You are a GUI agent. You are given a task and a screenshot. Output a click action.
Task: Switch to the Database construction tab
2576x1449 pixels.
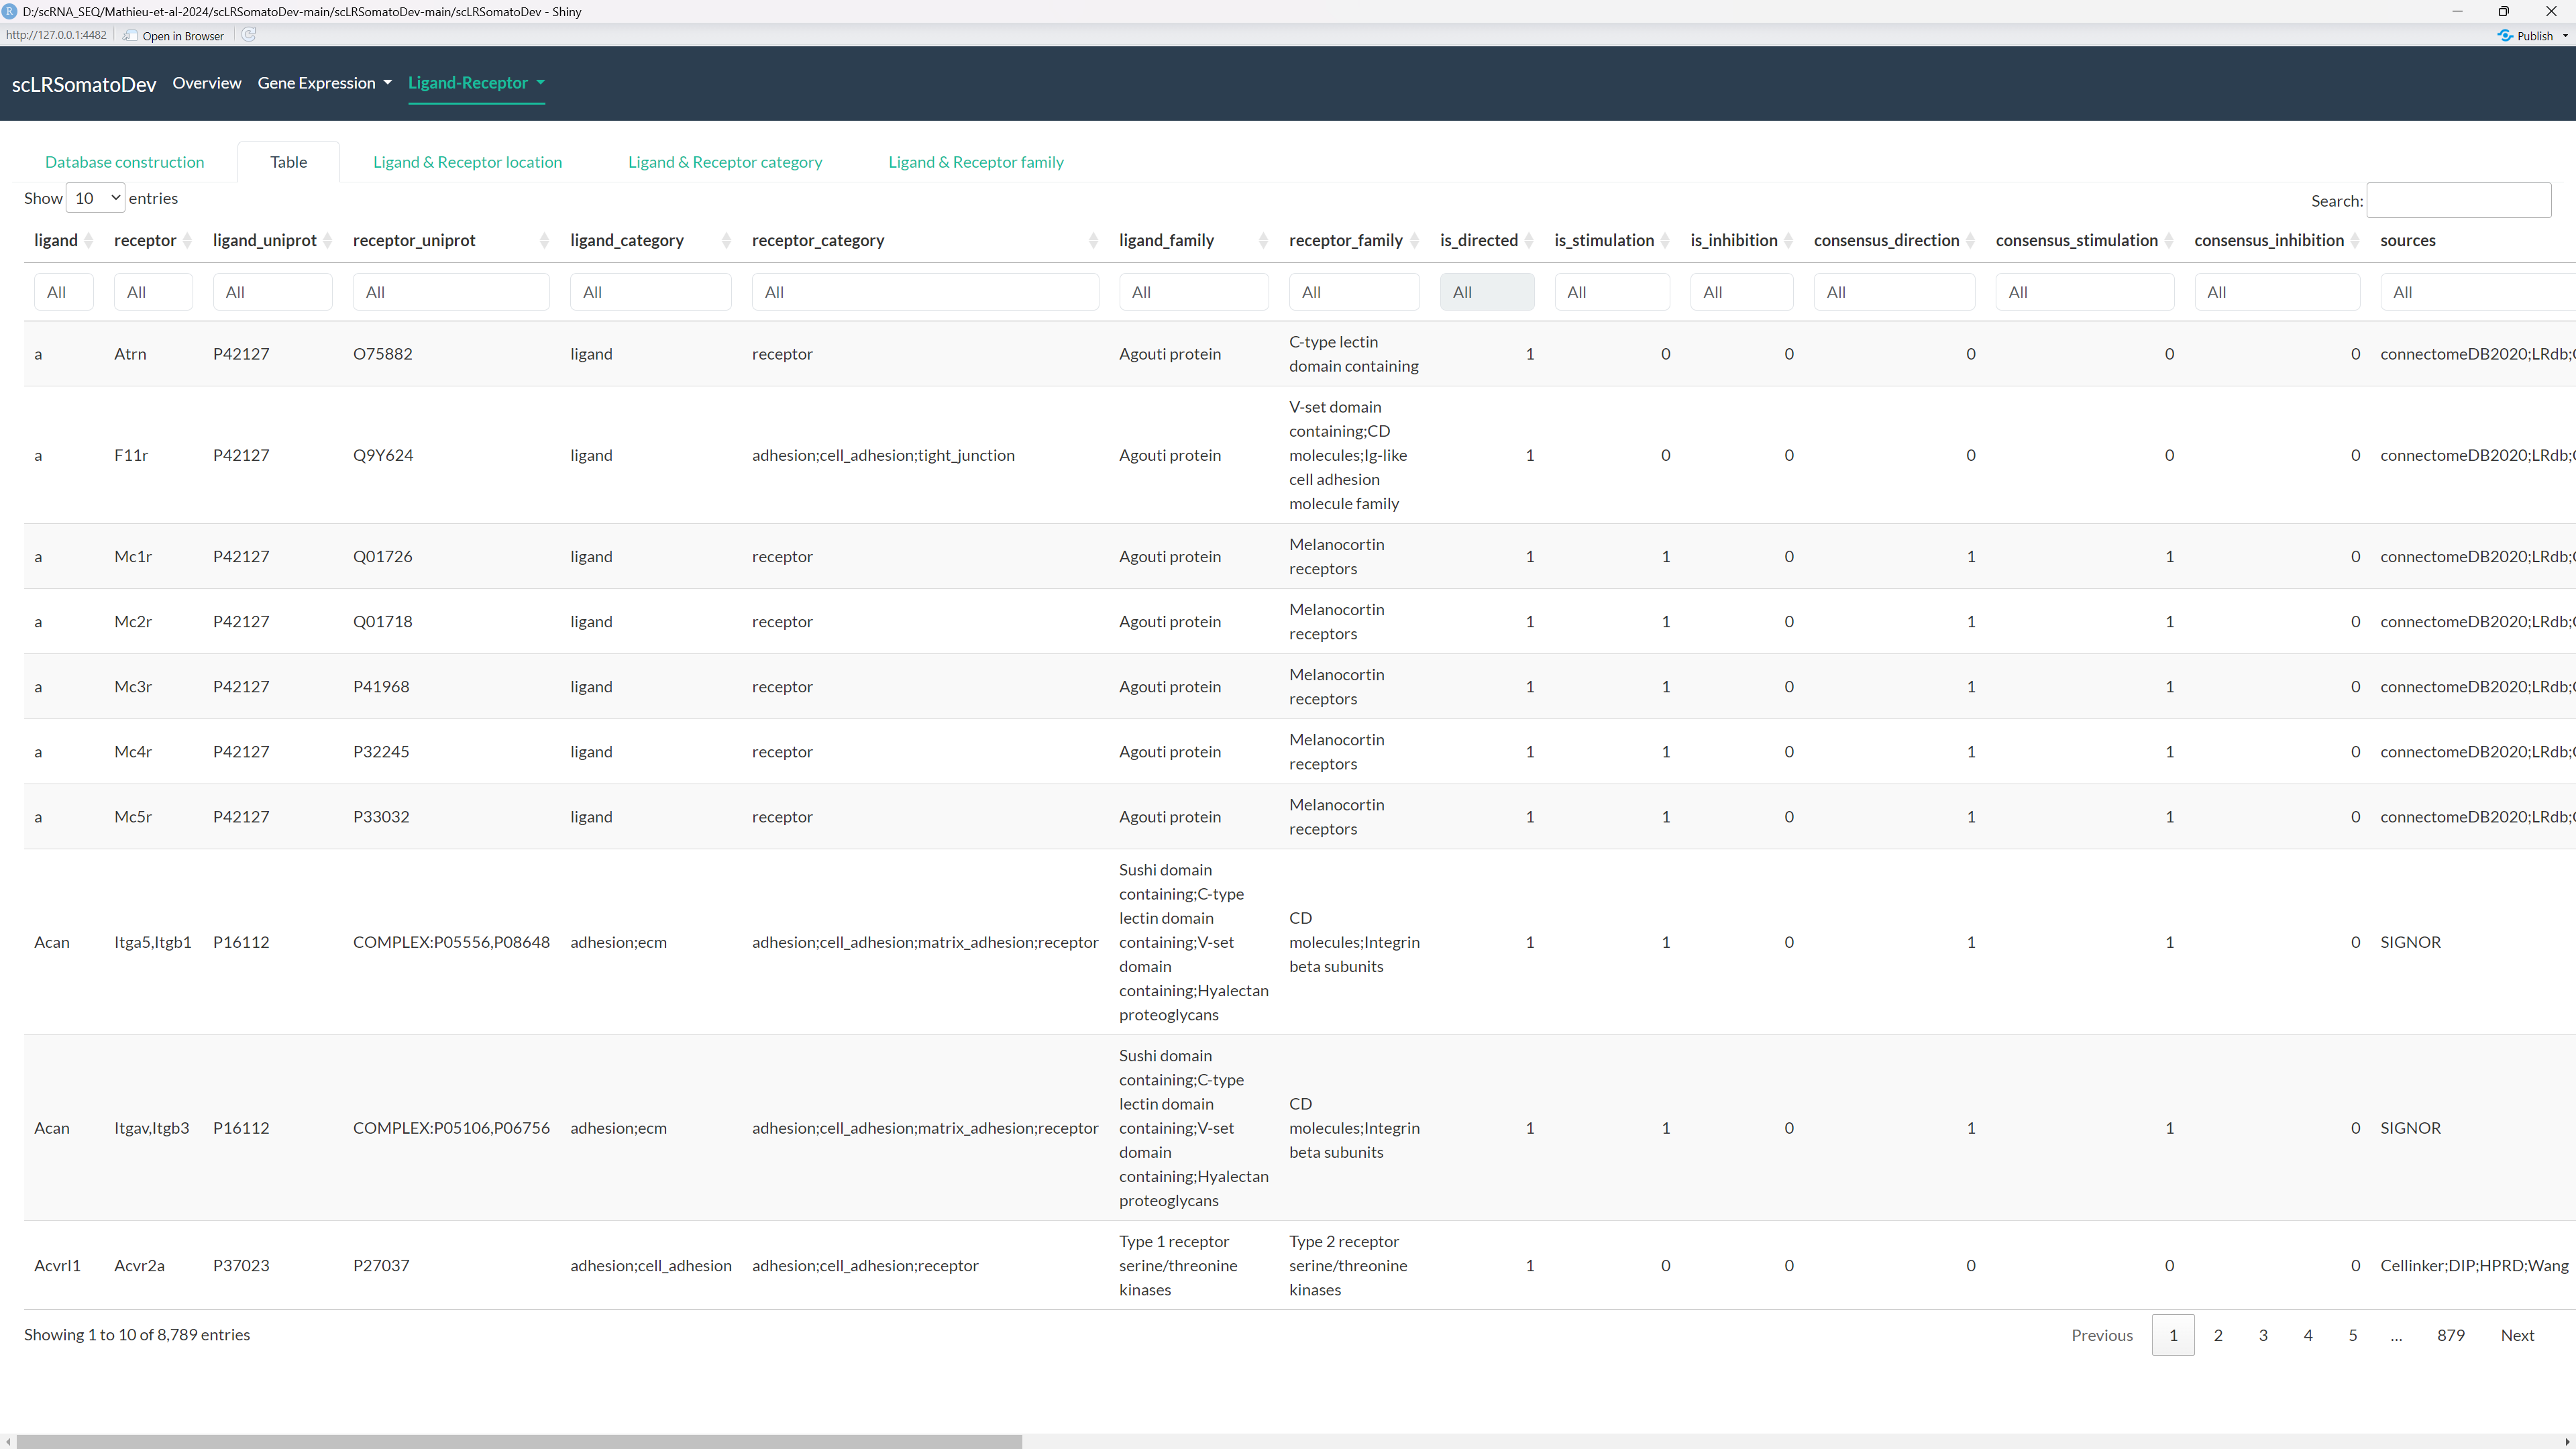(x=124, y=161)
